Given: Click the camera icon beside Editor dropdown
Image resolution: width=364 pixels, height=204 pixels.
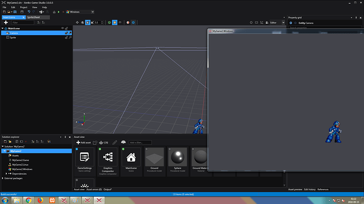Looking at the screenshot, I should tap(267, 23).
